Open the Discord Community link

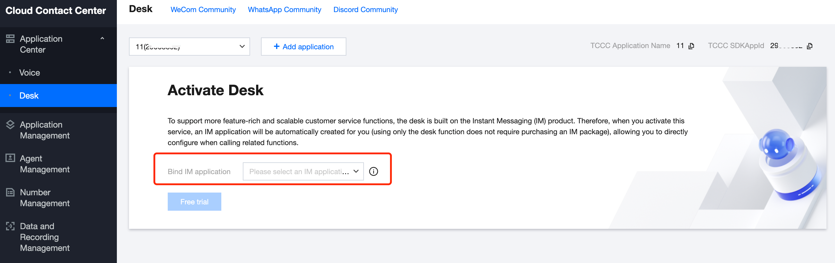tap(365, 10)
